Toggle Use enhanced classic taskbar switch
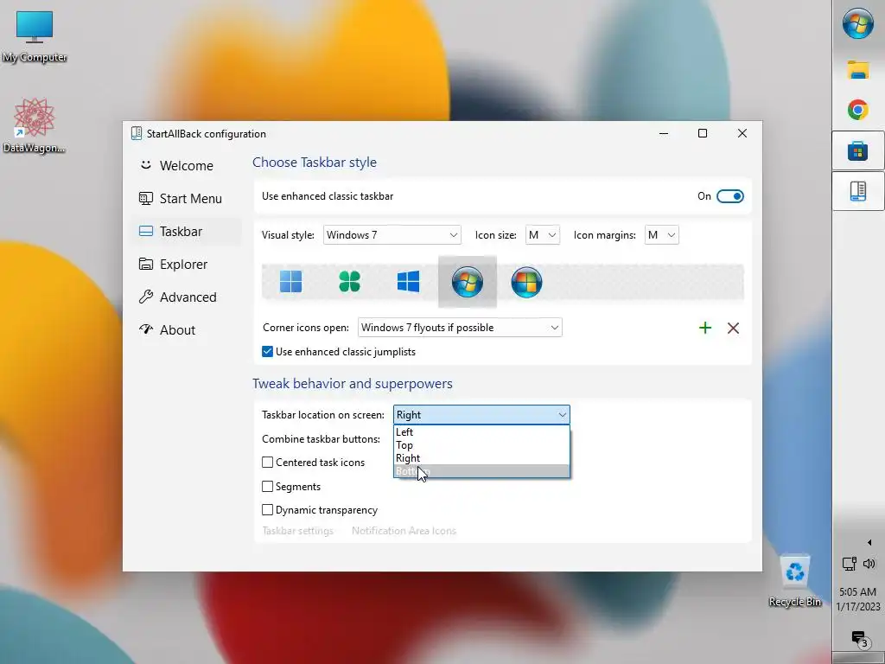The width and height of the screenshot is (885, 664). coord(729,196)
